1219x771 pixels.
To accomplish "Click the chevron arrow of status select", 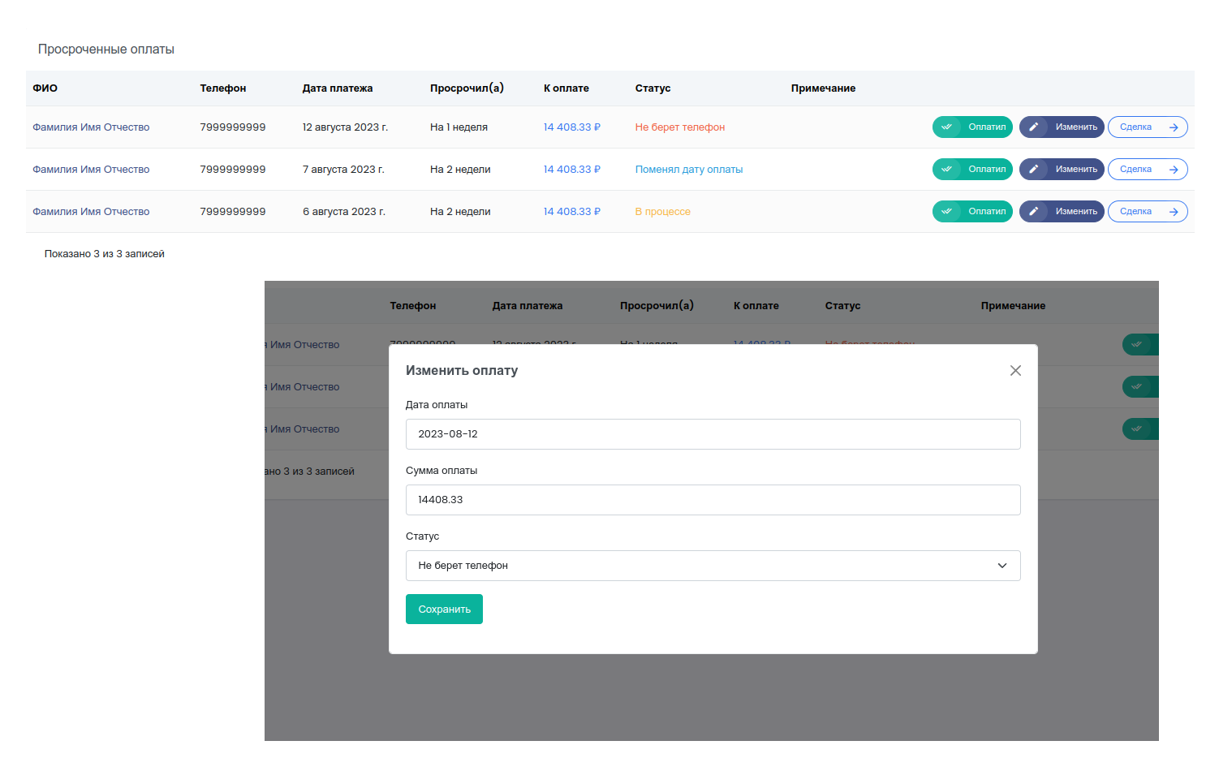I will (x=1002, y=566).
